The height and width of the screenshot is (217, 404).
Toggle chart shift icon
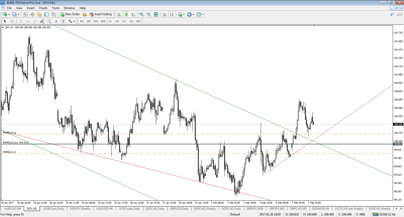[171, 14]
